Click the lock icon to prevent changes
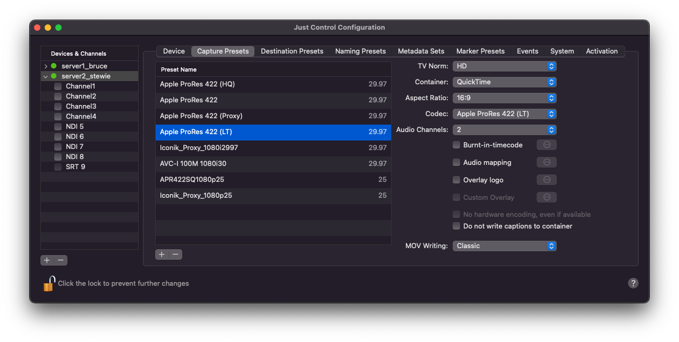The width and height of the screenshot is (679, 342). 49,284
